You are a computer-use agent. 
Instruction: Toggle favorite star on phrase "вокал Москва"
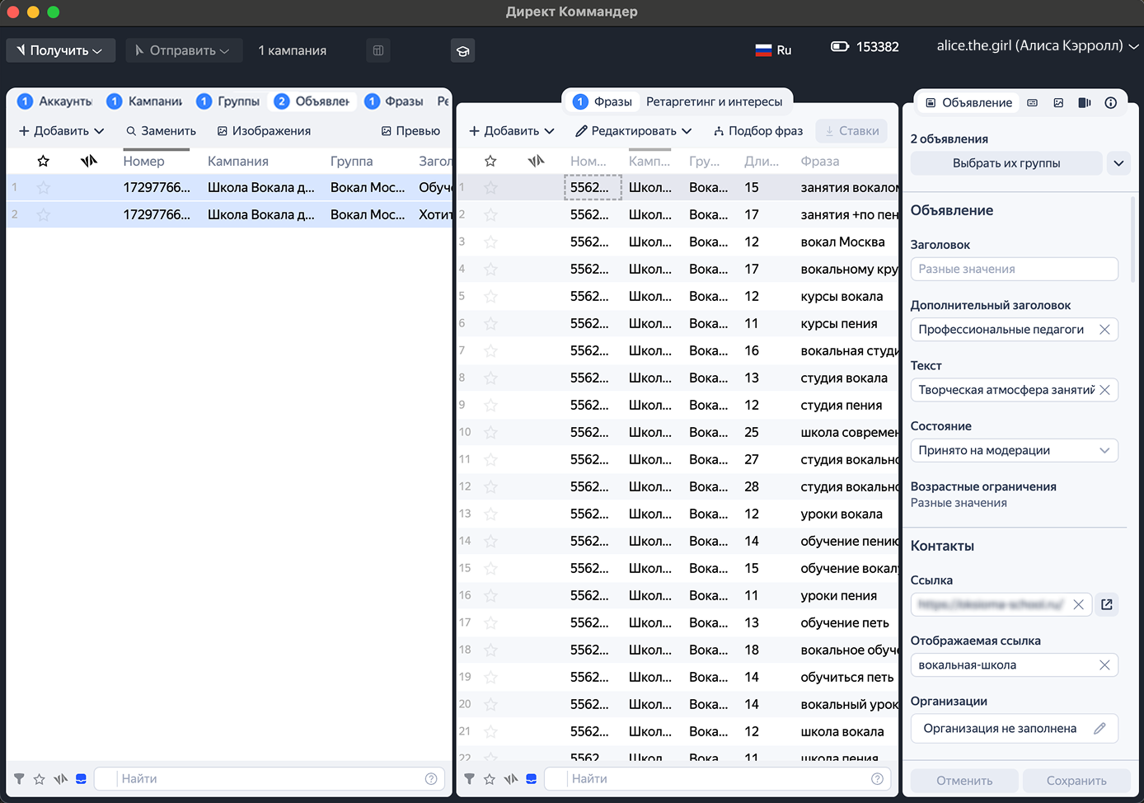point(491,242)
